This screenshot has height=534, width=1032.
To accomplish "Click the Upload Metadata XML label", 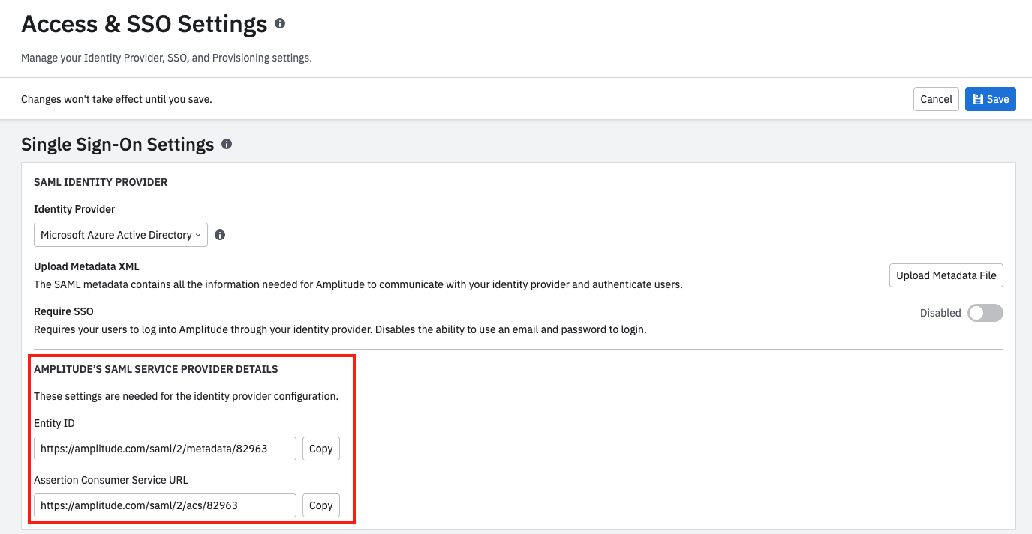I will tap(86, 266).
